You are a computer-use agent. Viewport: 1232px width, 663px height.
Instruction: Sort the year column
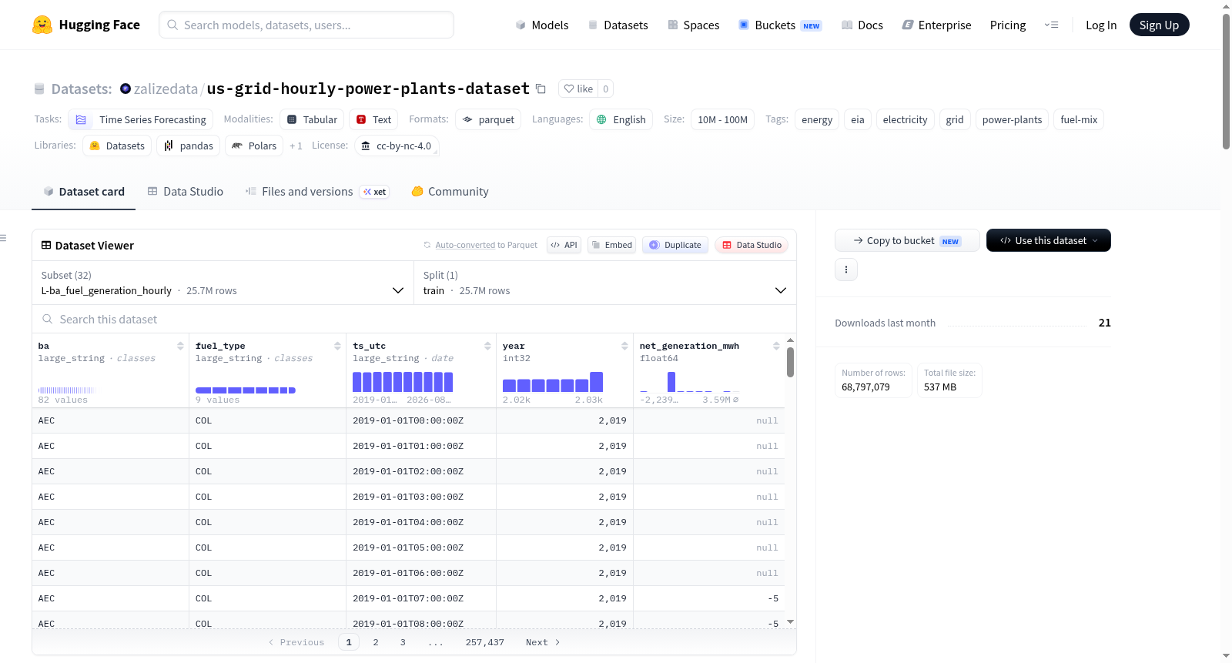[624, 346]
